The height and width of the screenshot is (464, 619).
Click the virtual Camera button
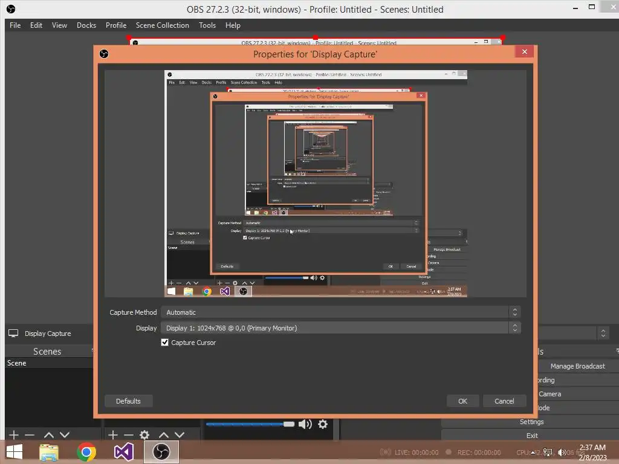(577, 394)
